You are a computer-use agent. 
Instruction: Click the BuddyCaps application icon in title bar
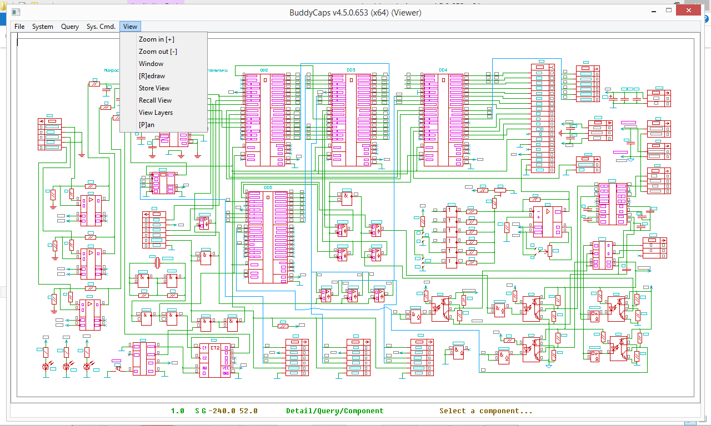click(x=16, y=12)
